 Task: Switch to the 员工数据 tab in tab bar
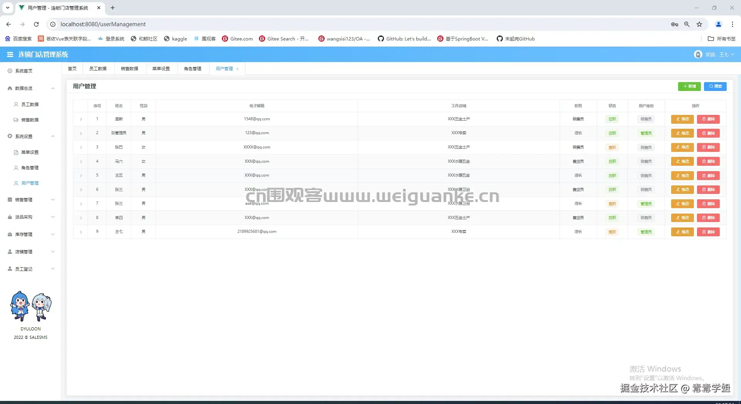[98, 69]
